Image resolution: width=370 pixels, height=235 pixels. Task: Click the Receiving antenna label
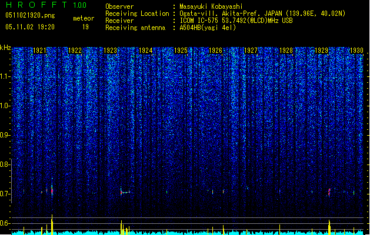(x=135, y=28)
